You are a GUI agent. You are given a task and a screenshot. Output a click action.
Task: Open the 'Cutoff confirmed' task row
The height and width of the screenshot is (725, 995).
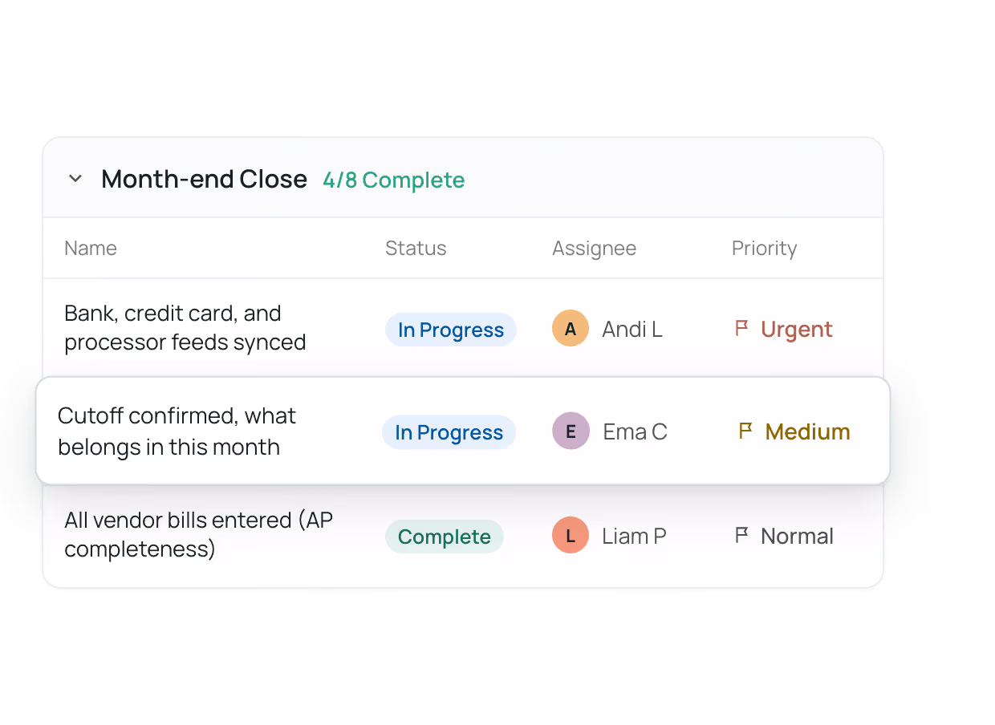point(463,431)
